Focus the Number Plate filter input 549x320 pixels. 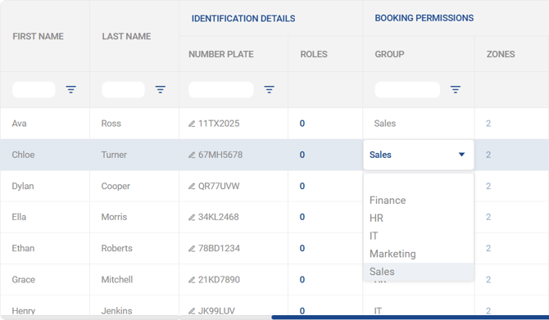(221, 89)
